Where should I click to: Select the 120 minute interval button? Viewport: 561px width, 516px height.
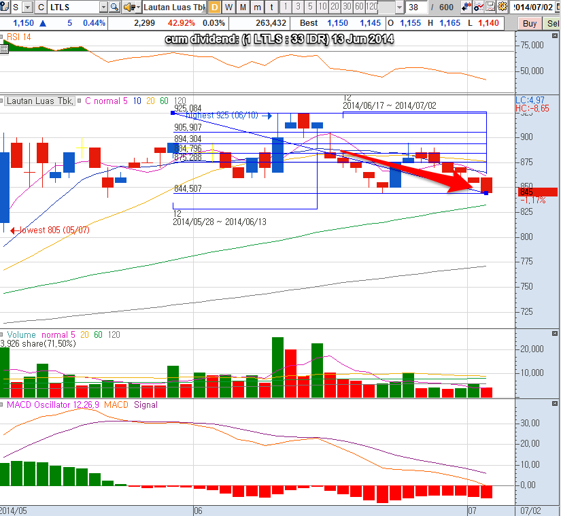pyautogui.click(x=372, y=7)
